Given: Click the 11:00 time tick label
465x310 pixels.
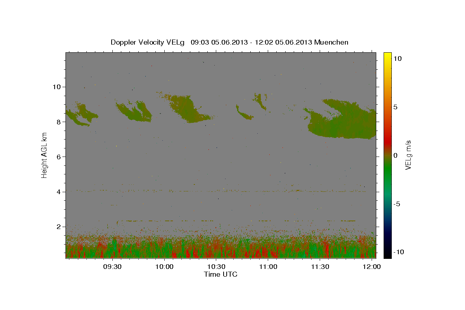Looking at the screenshot, I should [268, 267].
